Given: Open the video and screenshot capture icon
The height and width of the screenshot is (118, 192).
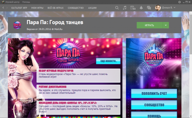Looking at the screenshot, I should 133,8.
